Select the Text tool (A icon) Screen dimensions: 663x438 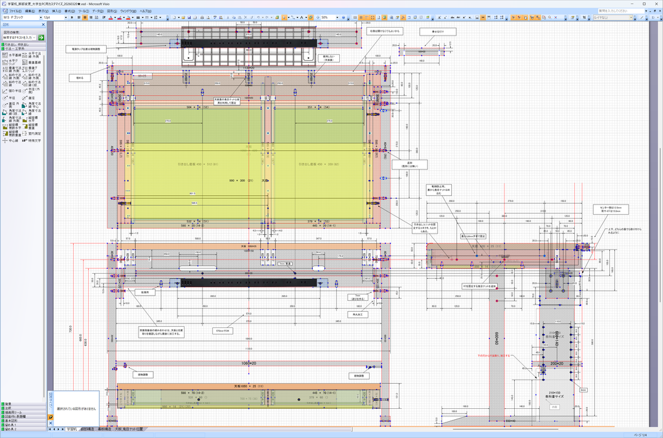(302, 17)
